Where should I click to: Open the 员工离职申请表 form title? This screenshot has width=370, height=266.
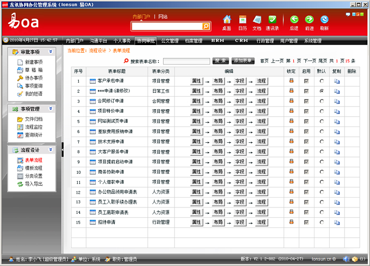[x=113, y=213]
